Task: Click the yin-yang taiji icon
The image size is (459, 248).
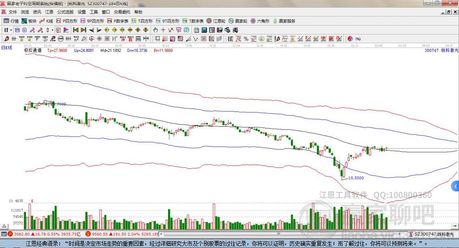Action: [351, 39]
